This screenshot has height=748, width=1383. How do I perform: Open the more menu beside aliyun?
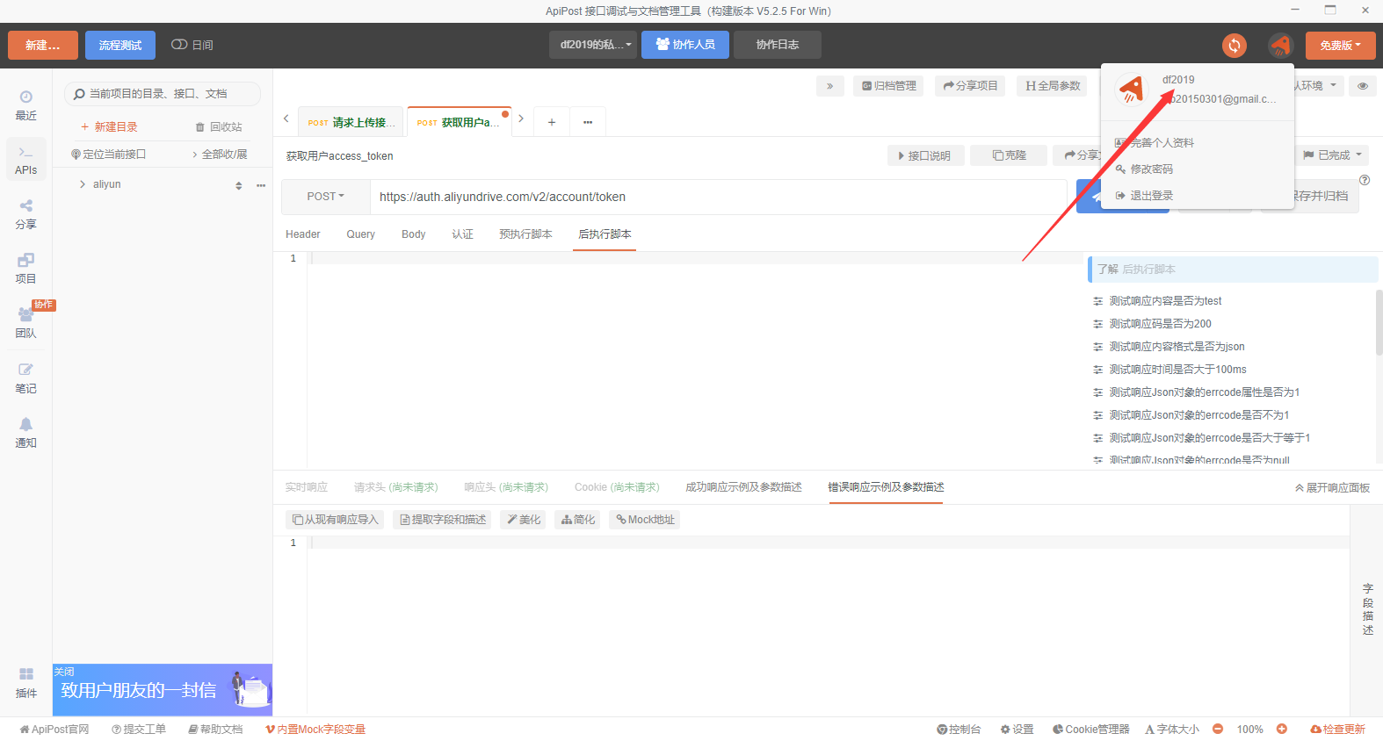(x=261, y=185)
